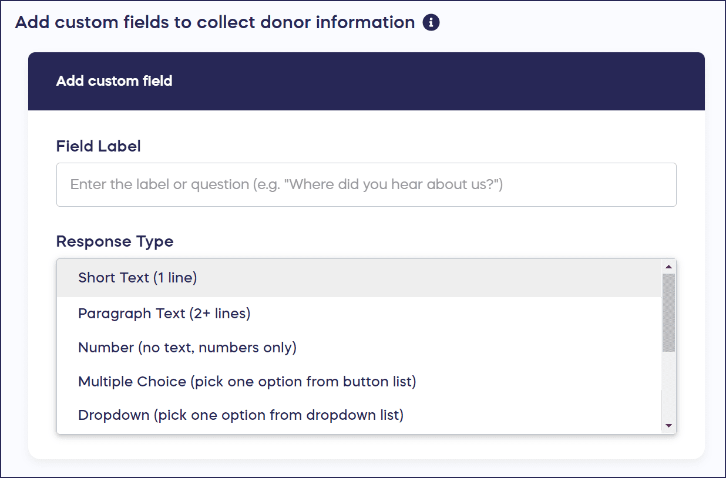Select the Short Text (1 line) option
The image size is (726, 478).
point(137,278)
